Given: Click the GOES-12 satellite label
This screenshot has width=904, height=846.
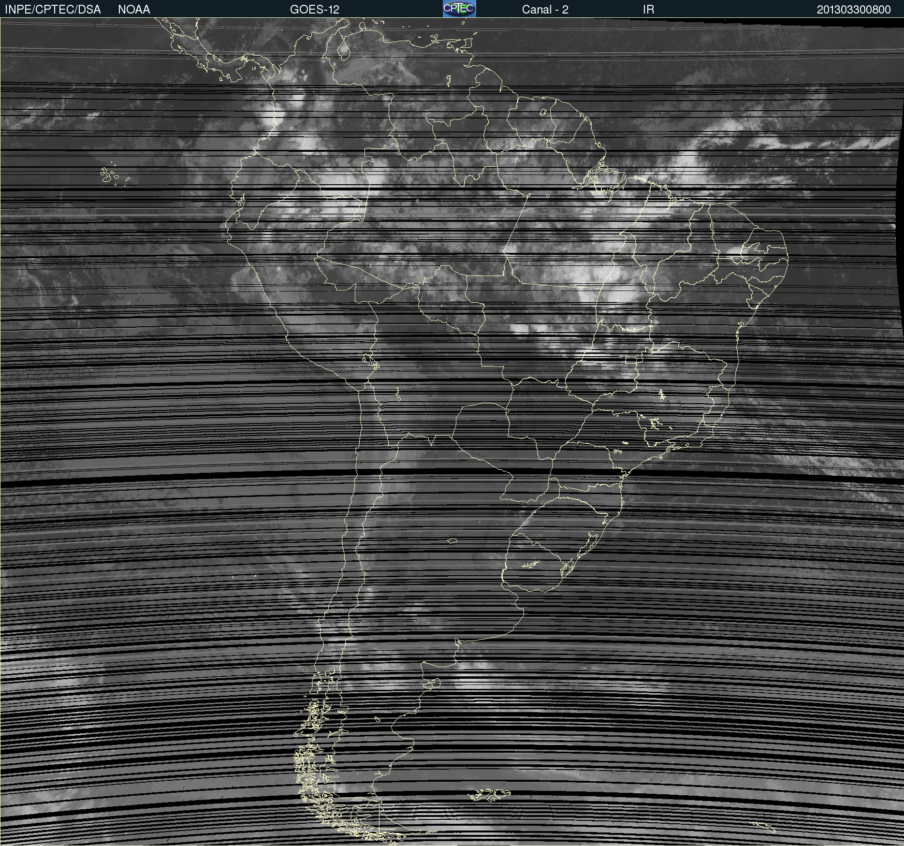Looking at the screenshot, I should click(315, 10).
